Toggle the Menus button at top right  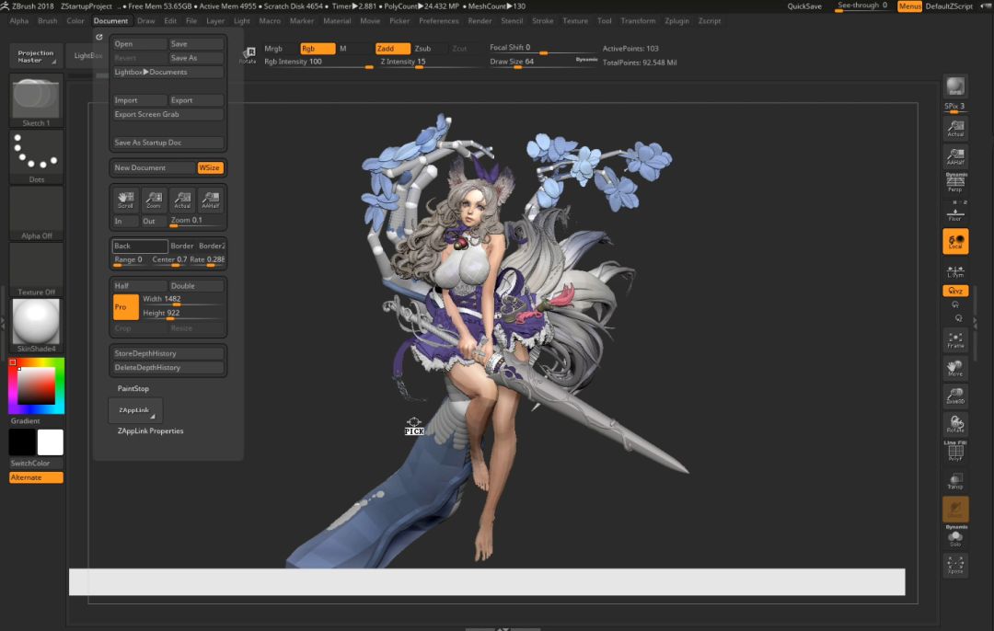point(909,6)
